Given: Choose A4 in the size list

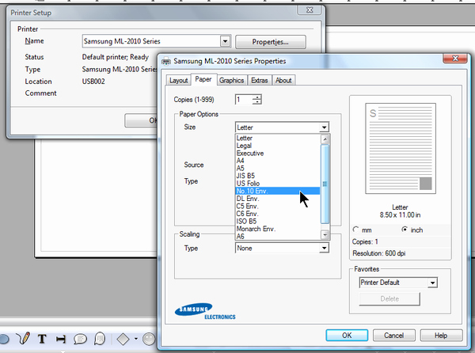Looking at the screenshot, I should 278,161.
